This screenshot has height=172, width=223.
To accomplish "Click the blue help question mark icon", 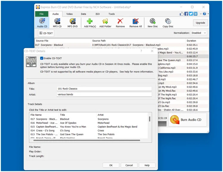I will pyautogui.click(x=205, y=14).
